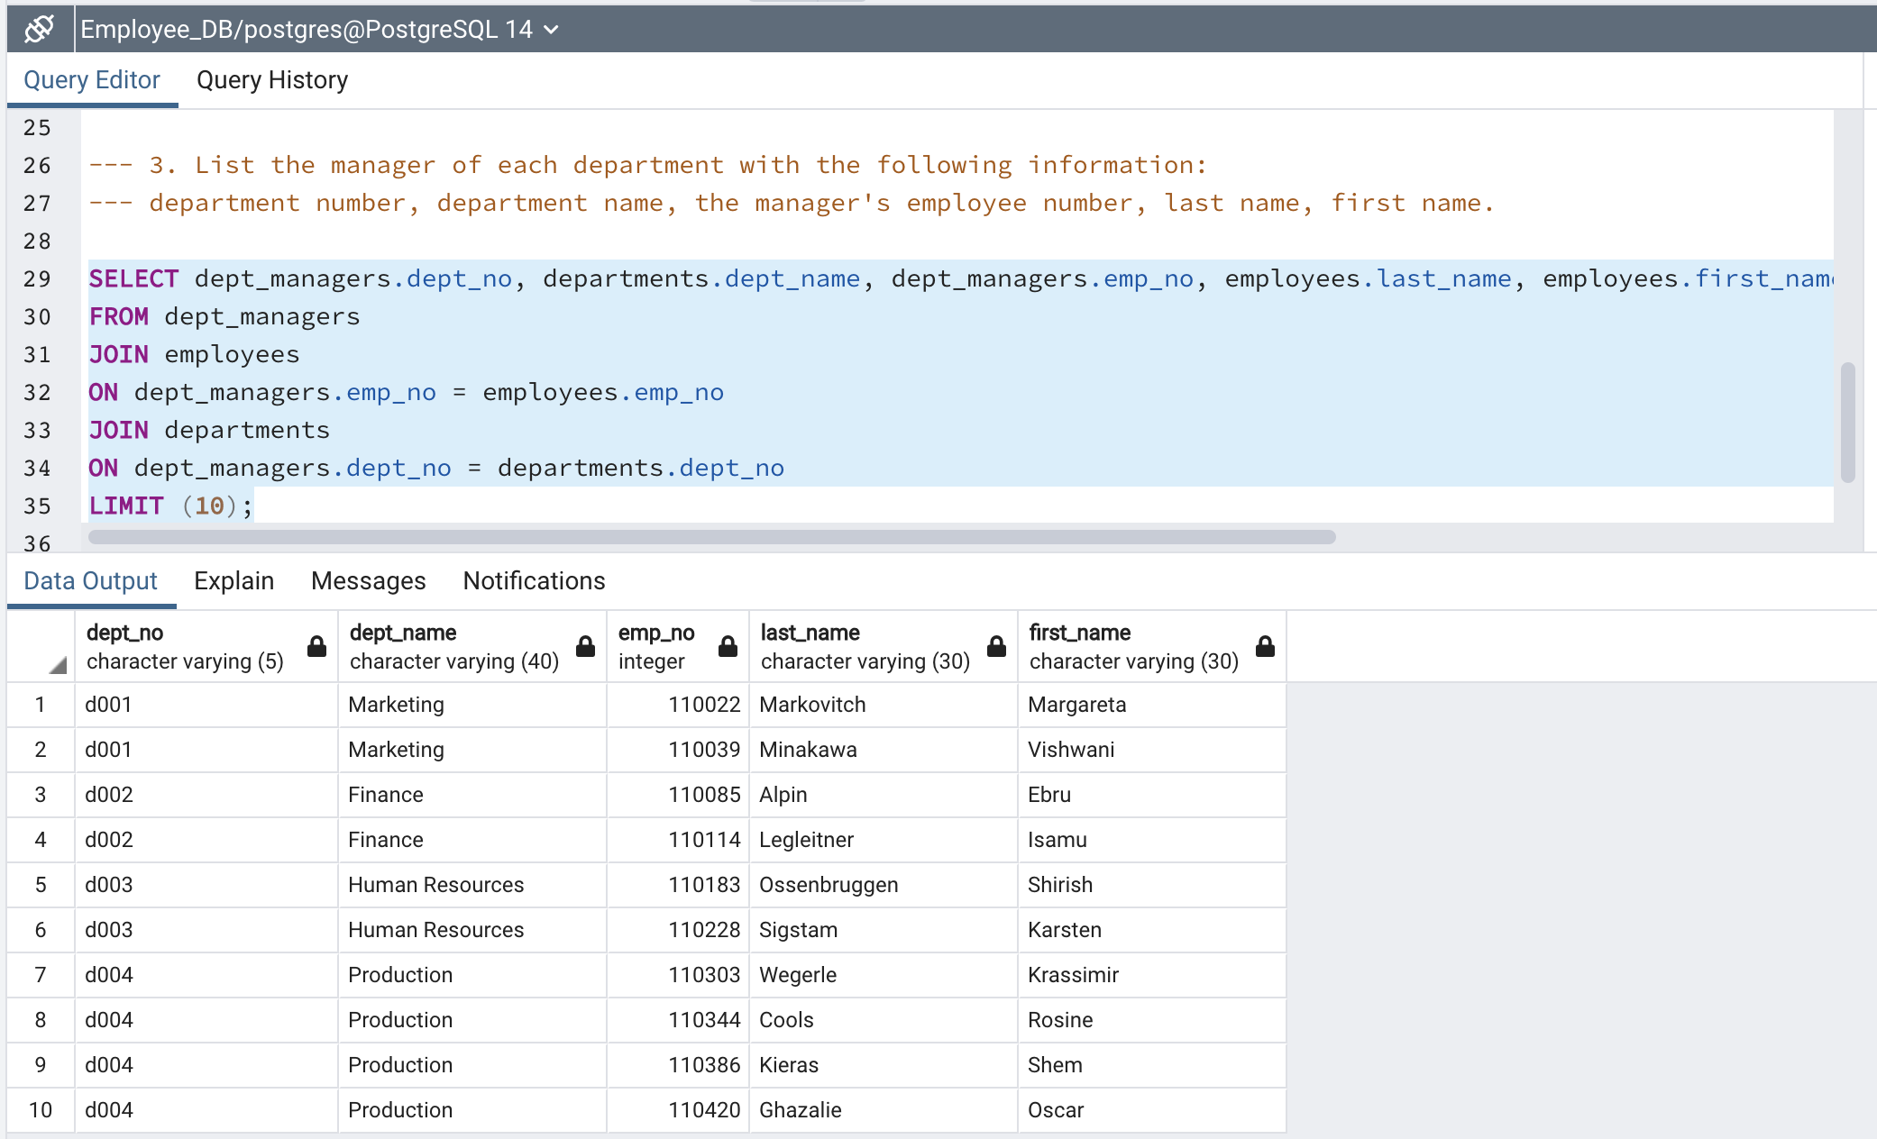1877x1139 pixels.
Task: Open the Explain tab
Action: point(233,581)
